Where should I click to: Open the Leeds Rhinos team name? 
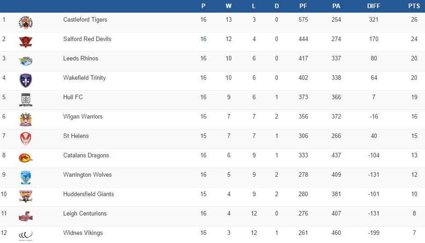coord(80,59)
